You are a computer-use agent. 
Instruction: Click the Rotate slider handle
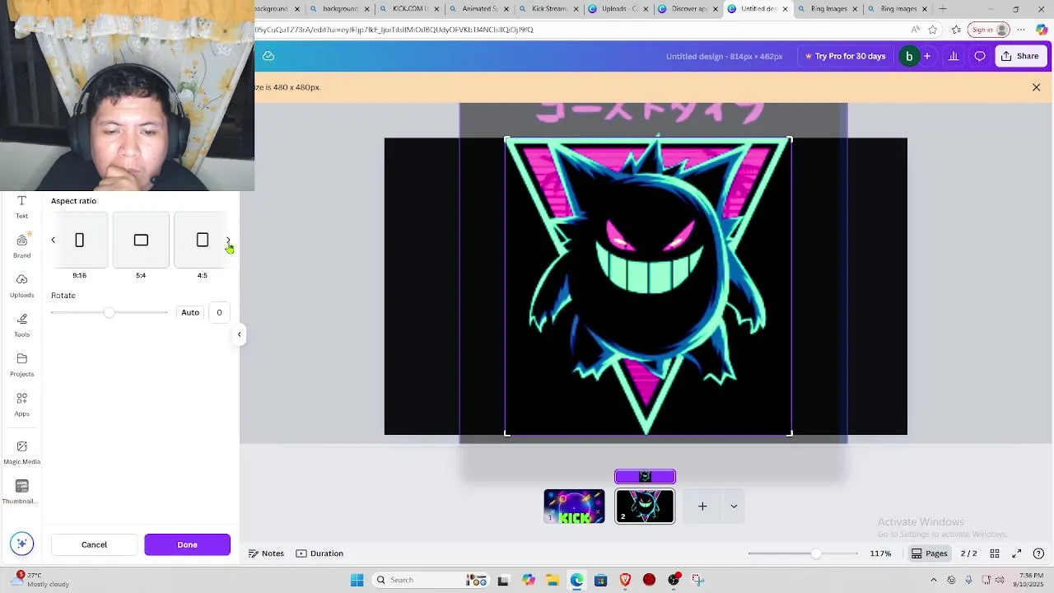click(x=109, y=312)
